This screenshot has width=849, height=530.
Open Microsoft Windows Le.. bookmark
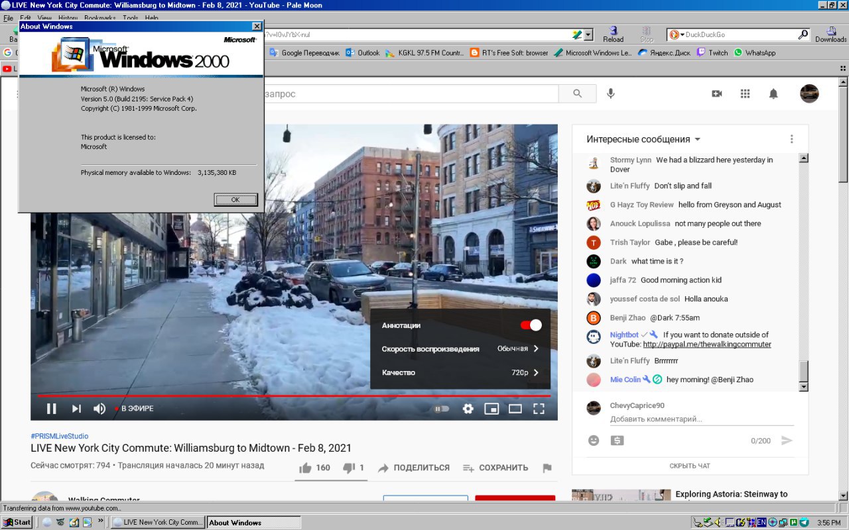click(593, 53)
